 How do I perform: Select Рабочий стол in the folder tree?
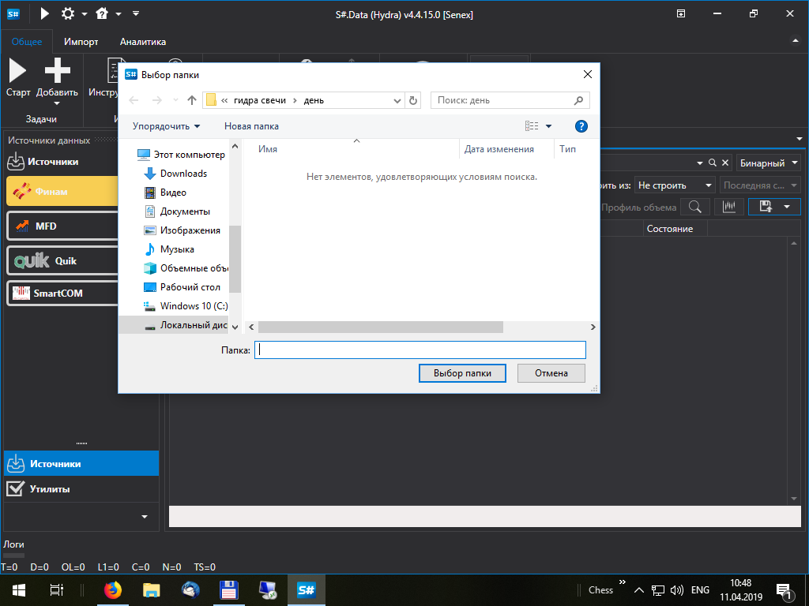pyautogui.click(x=182, y=287)
